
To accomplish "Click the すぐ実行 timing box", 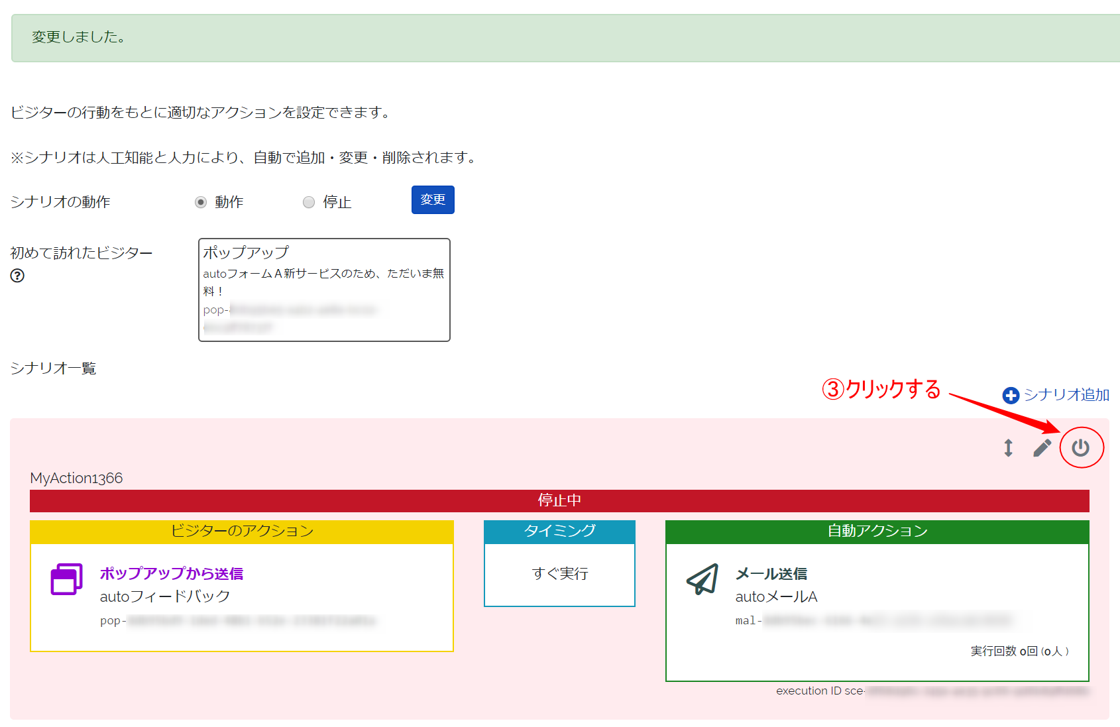I will point(560,574).
